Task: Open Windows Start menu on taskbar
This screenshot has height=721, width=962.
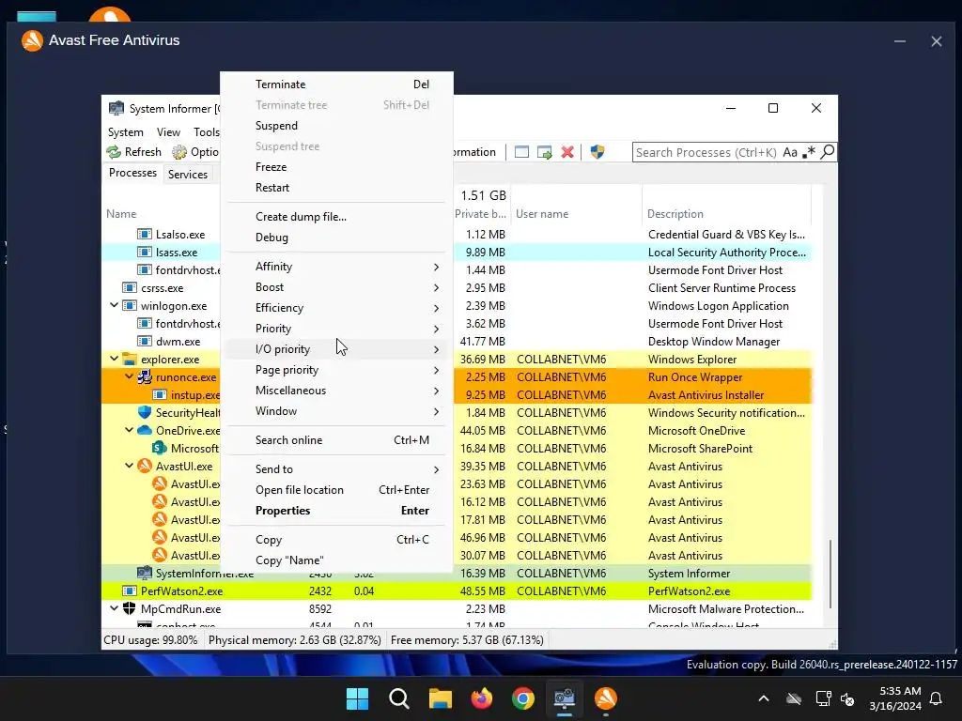Action: click(357, 698)
